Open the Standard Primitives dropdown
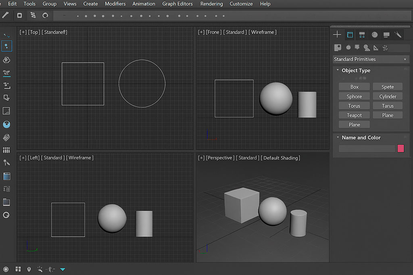Screen dimensions: 413x275 coord(371,59)
